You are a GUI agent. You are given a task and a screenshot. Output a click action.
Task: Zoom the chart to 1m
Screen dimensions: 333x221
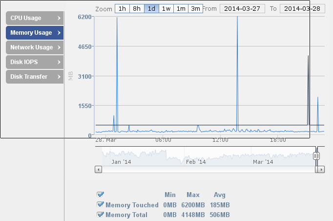[x=181, y=9]
